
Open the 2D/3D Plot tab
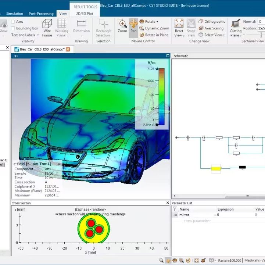coord(85,14)
